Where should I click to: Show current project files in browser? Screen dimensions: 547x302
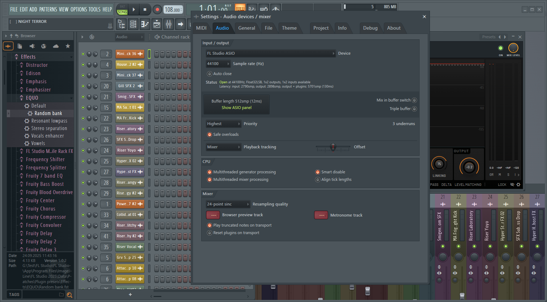(20, 46)
